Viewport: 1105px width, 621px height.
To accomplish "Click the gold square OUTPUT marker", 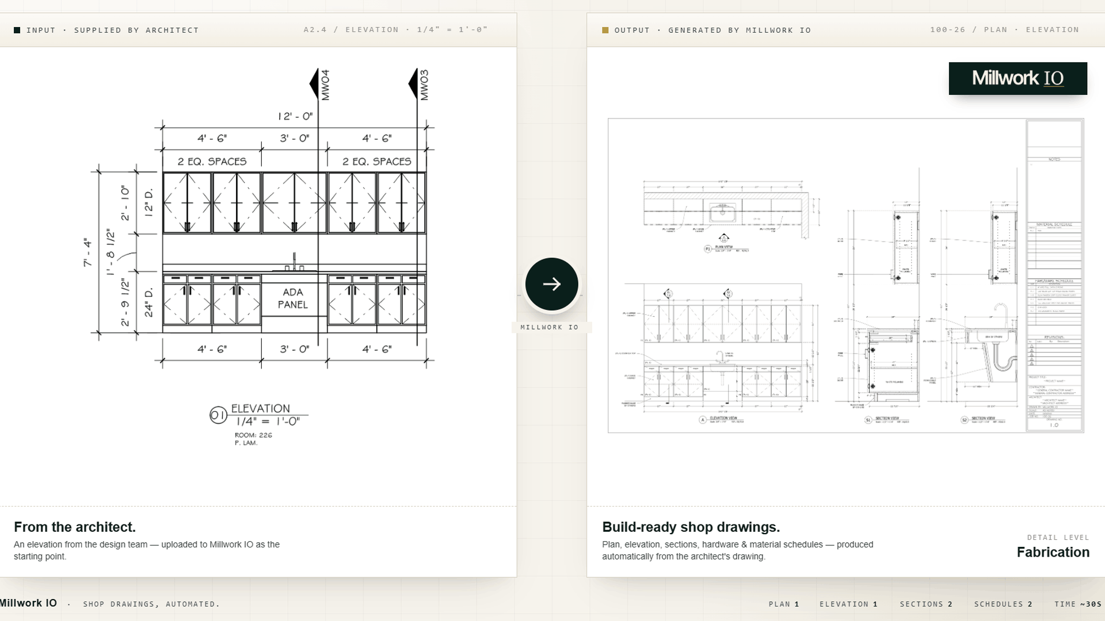I will [x=605, y=30].
